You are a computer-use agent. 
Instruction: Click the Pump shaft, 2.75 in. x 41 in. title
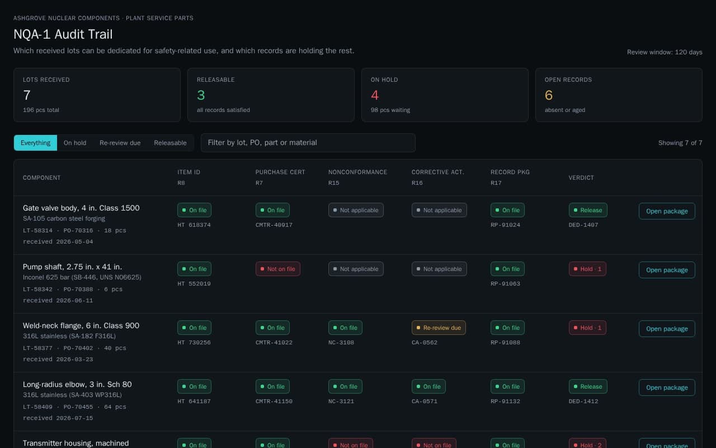(72, 267)
